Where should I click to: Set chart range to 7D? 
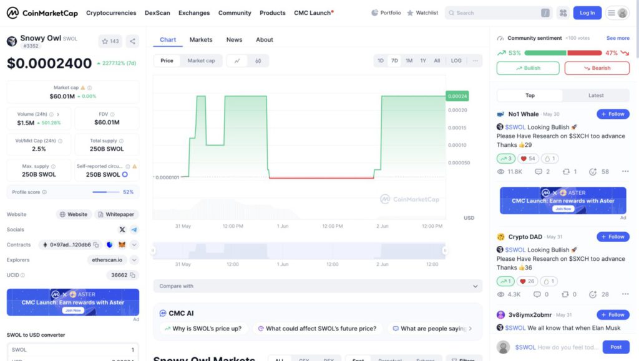click(394, 60)
